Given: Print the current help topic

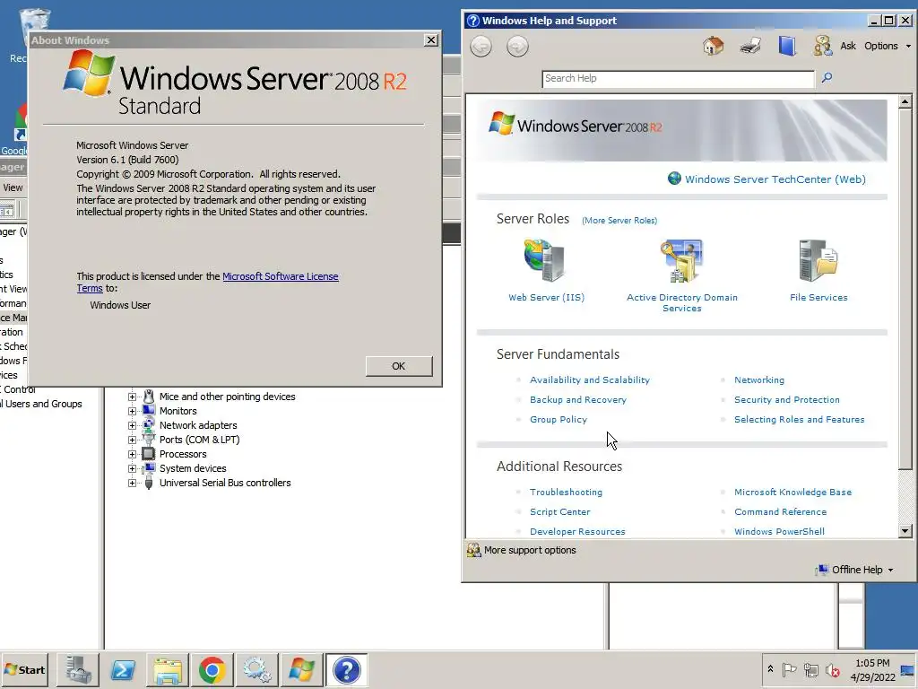Looking at the screenshot, I should pos(750,46).
